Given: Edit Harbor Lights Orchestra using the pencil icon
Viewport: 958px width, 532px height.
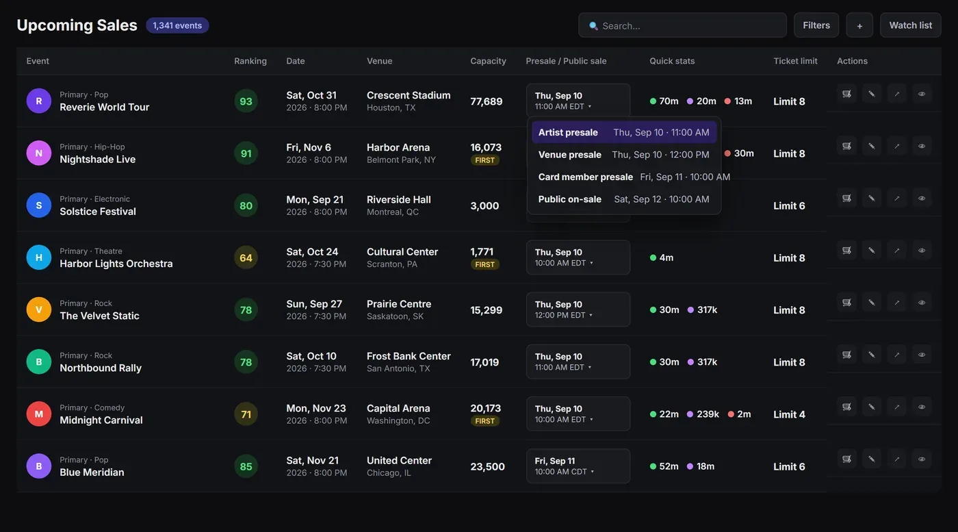Looking at the screenshot, I should (872, 251).
